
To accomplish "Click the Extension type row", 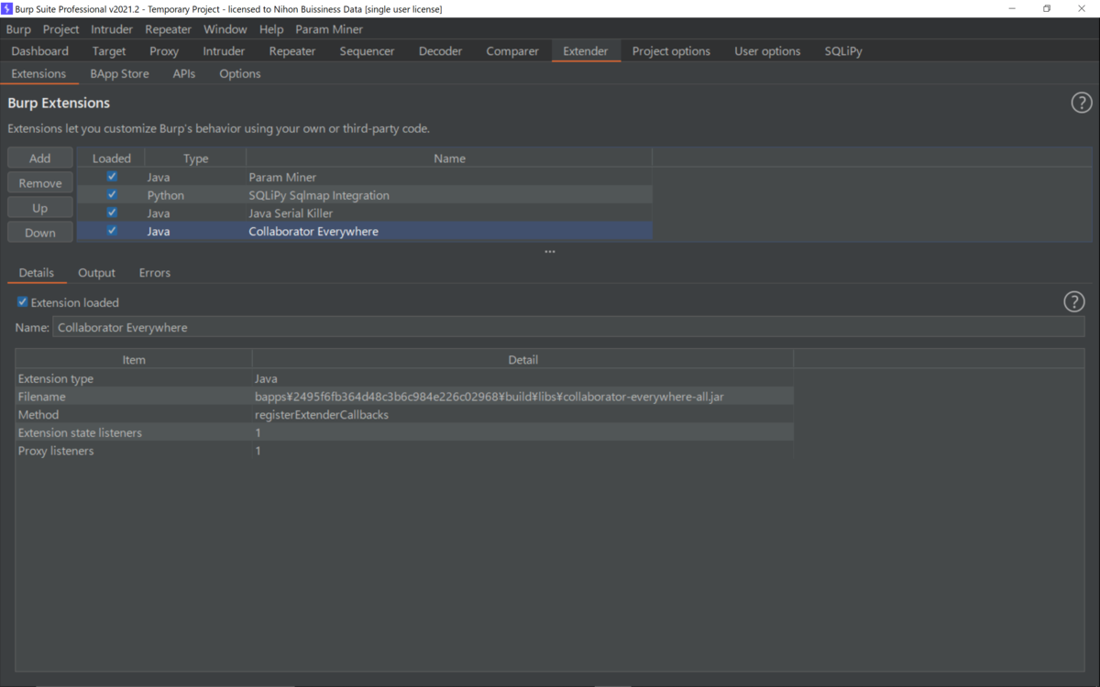I will point(404,378).
